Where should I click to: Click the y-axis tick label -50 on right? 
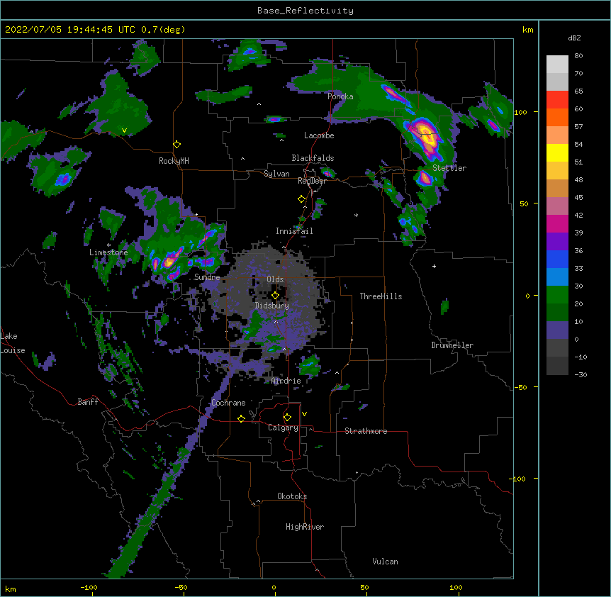click(520, 387)
